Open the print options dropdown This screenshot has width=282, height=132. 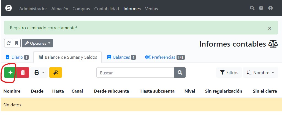(x=39, y=72)
